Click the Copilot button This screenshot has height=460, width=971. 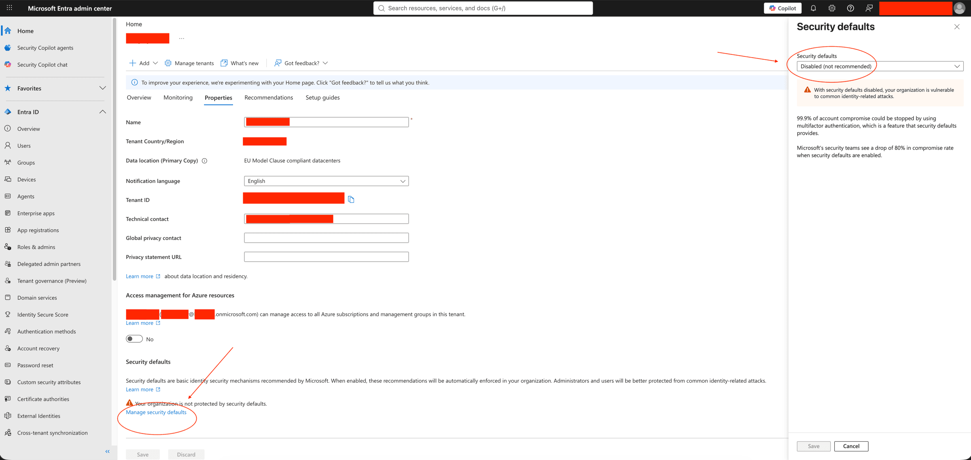(782, 8)
